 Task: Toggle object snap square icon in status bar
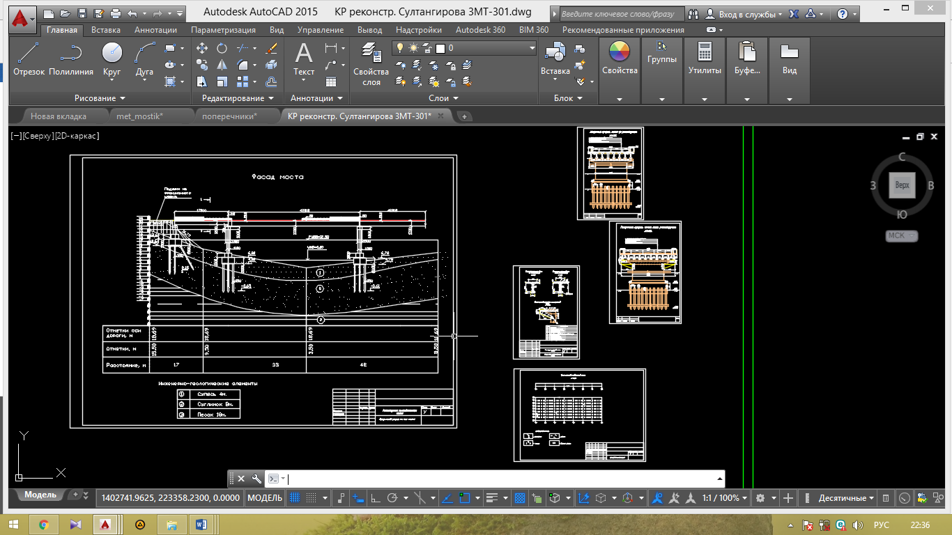coord(465,498)
